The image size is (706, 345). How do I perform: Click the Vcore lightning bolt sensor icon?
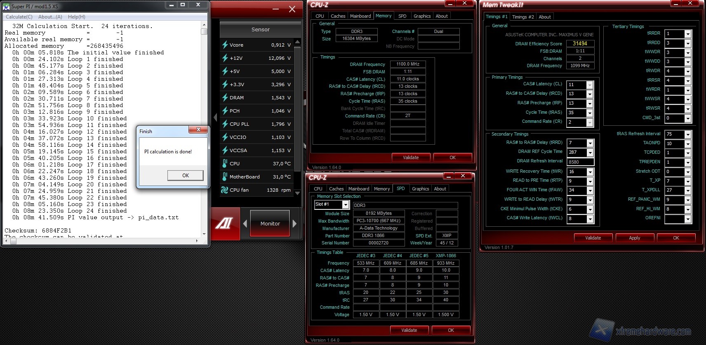225,45
